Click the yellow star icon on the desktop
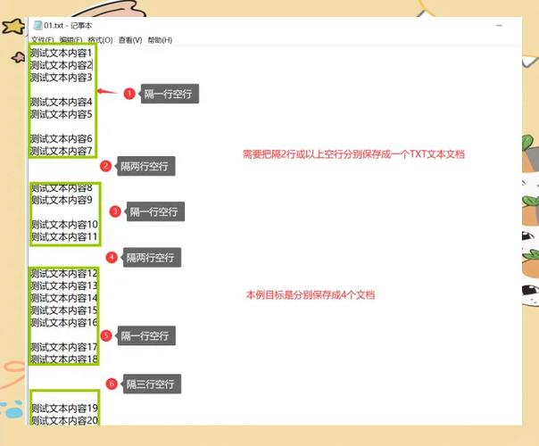Screen dimensions: 539x446 pos(12,27)
